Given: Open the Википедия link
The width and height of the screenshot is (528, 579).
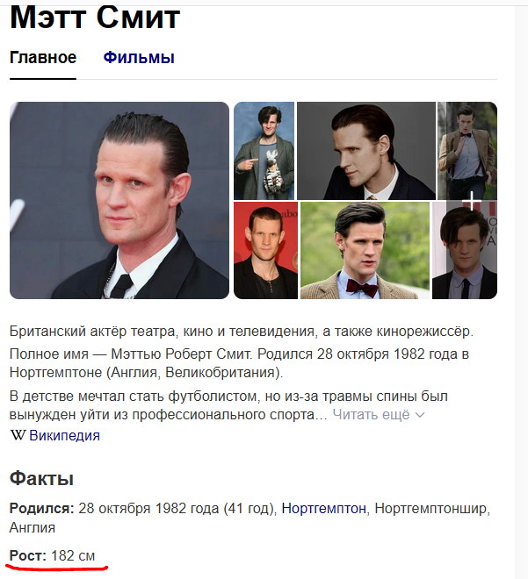Looking at the screenshot, I should pos(64,435).
